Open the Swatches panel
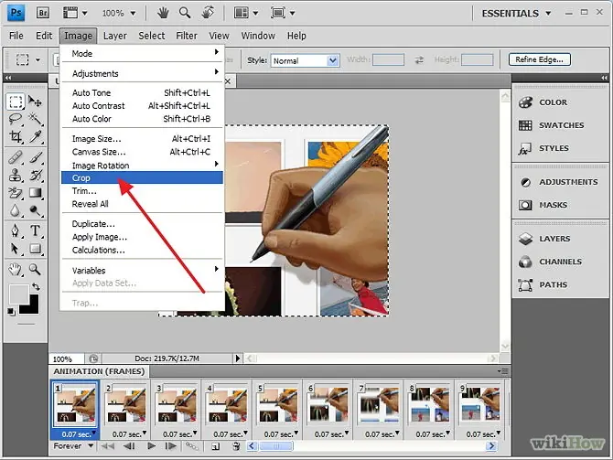This screenshot has width=613, height=460. (561, 125)
